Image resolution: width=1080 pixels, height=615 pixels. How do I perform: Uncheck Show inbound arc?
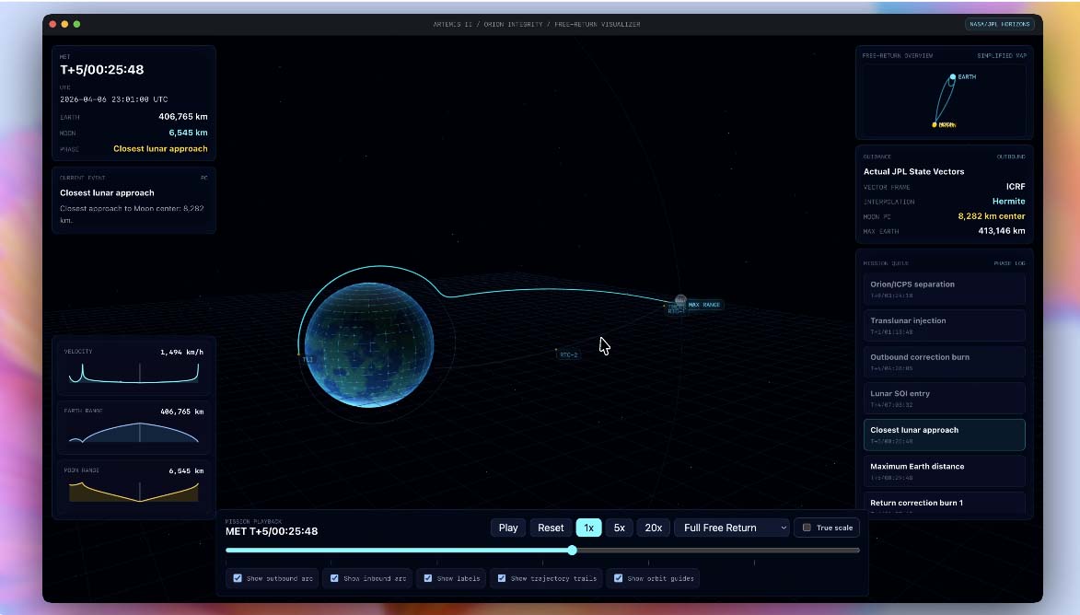click(335, 578)
